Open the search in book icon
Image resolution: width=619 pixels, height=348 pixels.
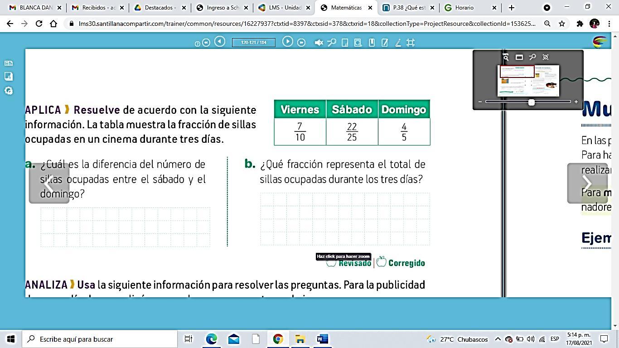pos(358,43)
